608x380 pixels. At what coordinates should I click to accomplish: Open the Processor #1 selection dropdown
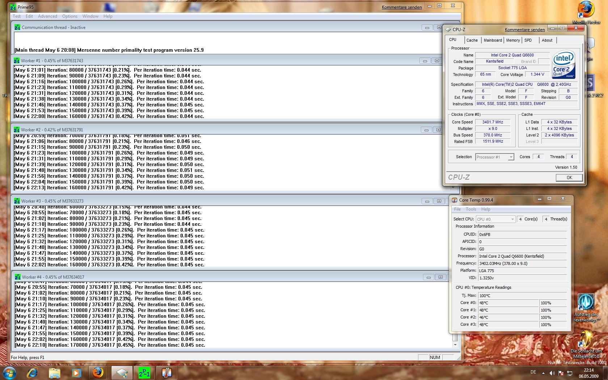[x=495, y=157]
